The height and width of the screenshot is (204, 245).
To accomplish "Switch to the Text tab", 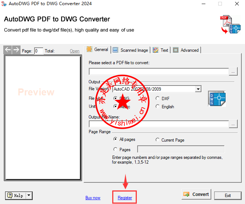I will [161, 50].
